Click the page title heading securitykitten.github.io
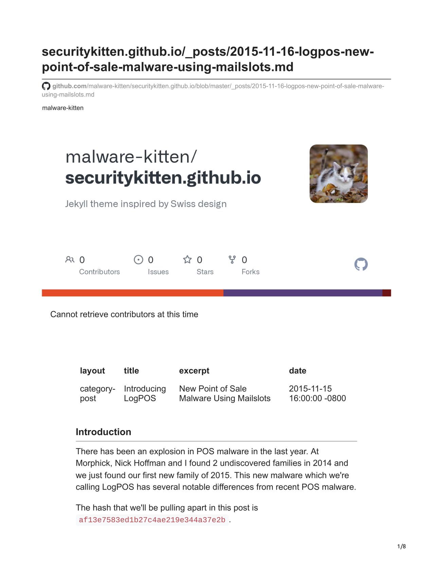Viewport: 433px width, 561px height. (x=208, y=59)
